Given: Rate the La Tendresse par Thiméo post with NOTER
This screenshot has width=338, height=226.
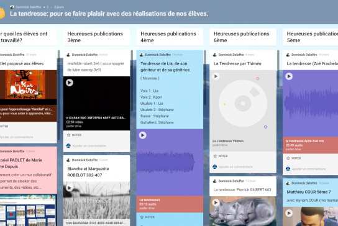Looking at the screenshot, I should [221, 156].
